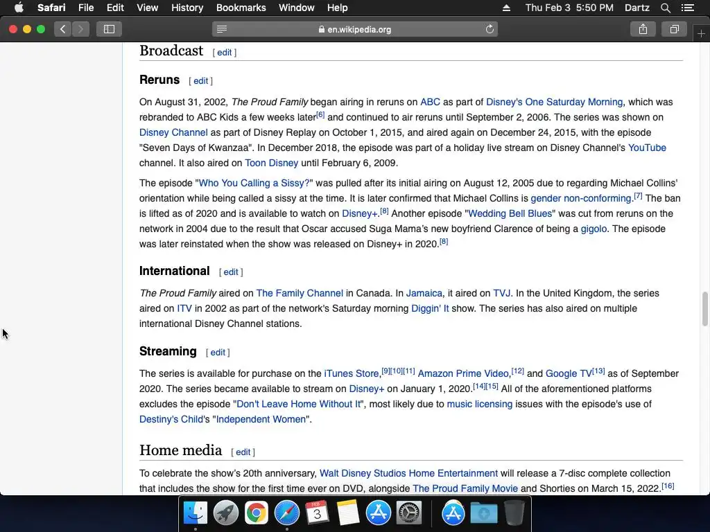
Task: Open the History menu
Action: point(187,8)
